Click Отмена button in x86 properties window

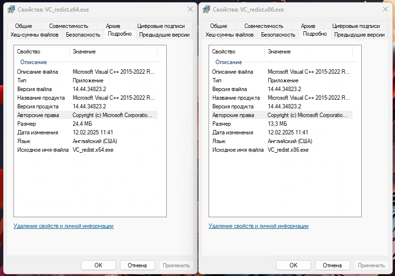[332, 265]
